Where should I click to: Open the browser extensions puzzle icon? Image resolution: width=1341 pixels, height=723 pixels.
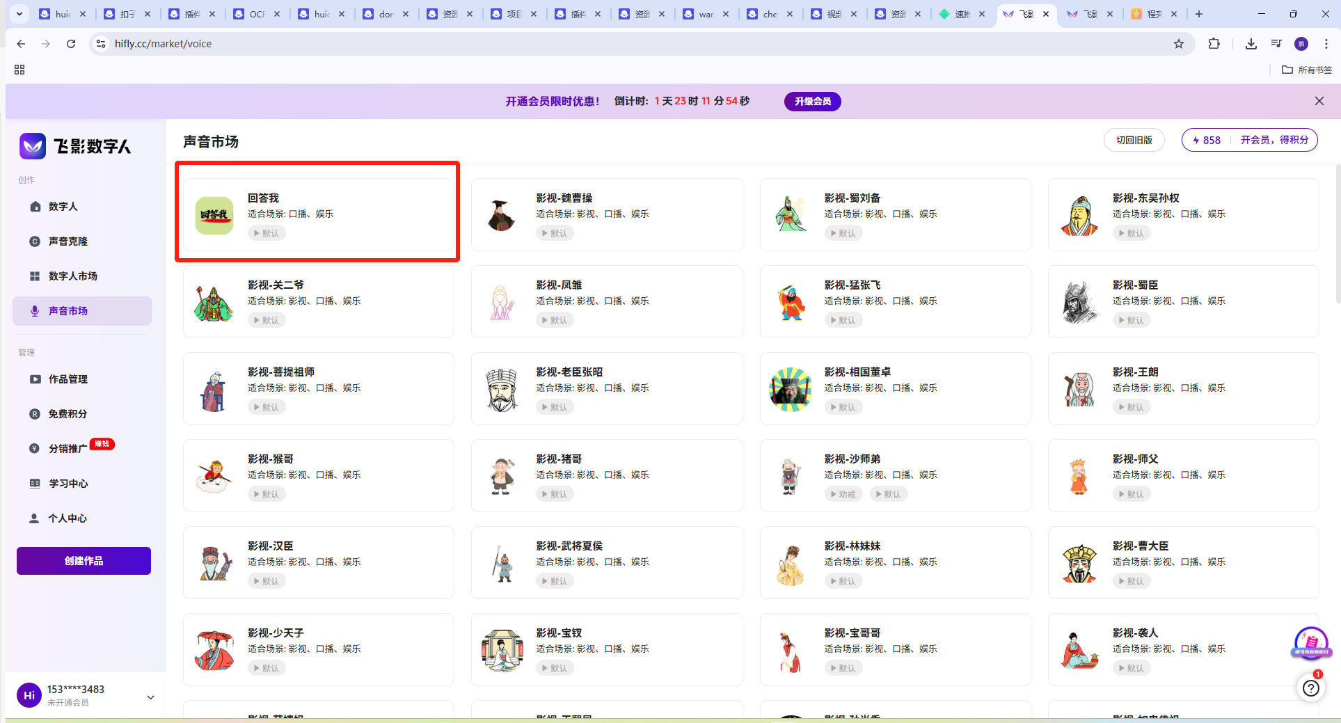[x=1214, y=44]
